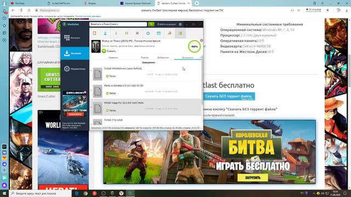This screenshot has width=351, height=197.
Task: Select the MAGIX Vegas Pro download entry
Action: click(146, 107)
